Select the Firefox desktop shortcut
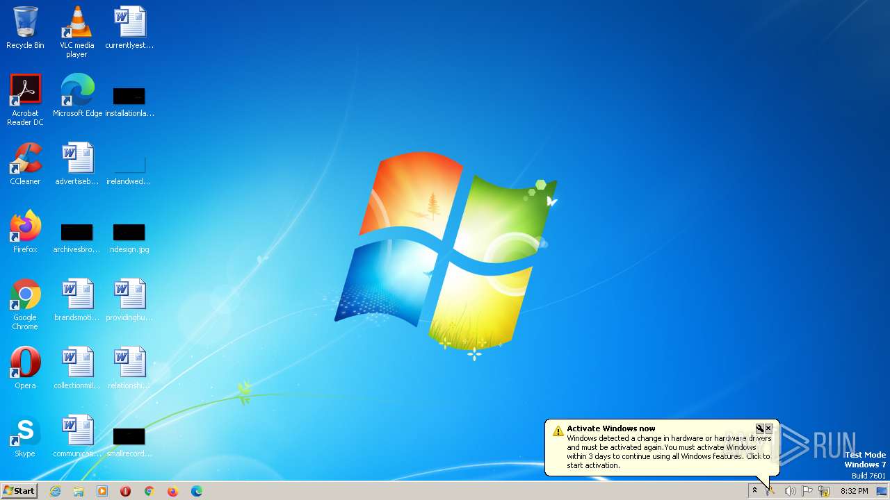Screen dimensions: 890x500 click(x=25, y=232)
